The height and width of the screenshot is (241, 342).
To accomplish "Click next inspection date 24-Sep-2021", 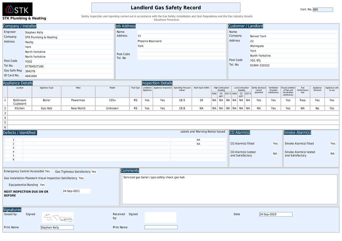I will coord(76,191).
